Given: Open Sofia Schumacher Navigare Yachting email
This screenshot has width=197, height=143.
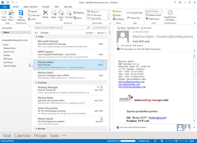Looking at the screenshot, I should point(70,111).
